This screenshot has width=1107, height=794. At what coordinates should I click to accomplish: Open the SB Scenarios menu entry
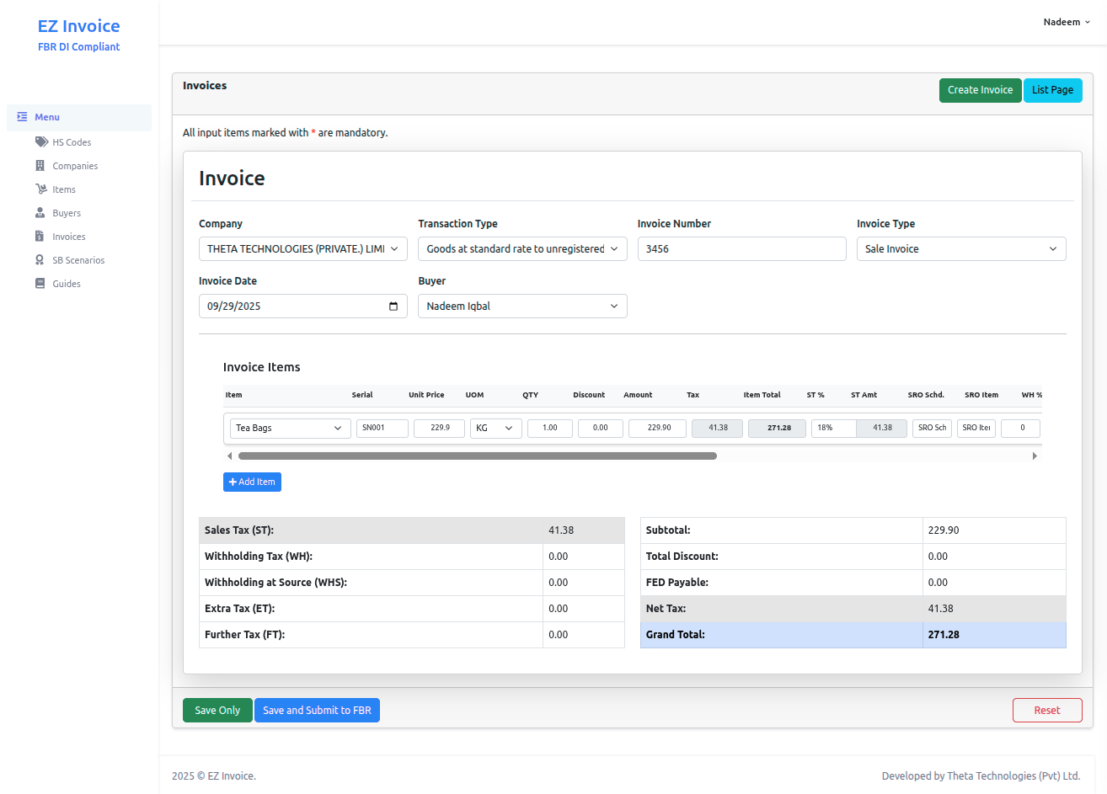78,260
